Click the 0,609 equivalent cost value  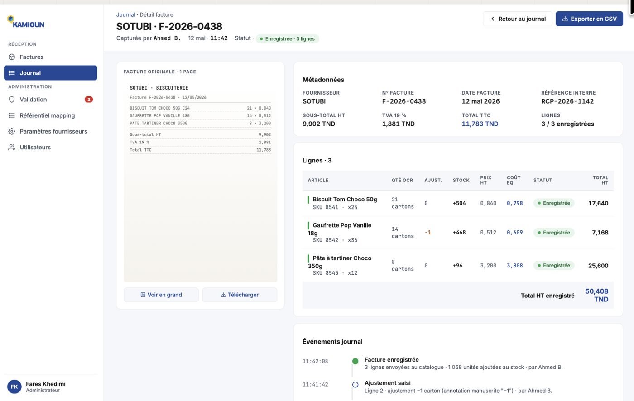[515, 233]
